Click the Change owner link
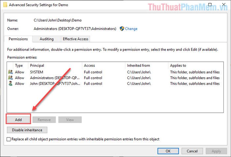The image size is (231, 157). [x=131, y=29]
